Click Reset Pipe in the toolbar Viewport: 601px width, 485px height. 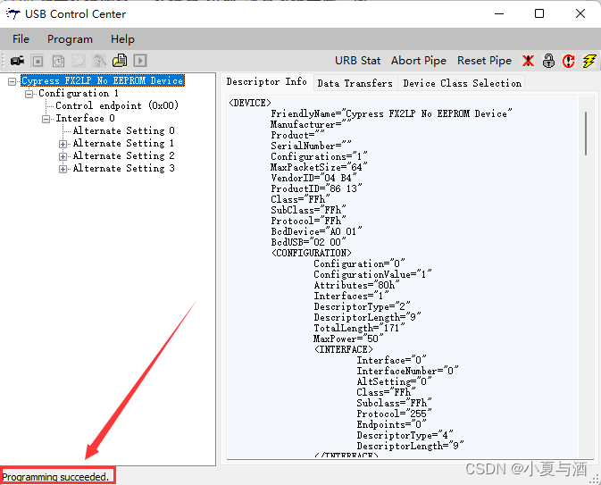(x=484, y=61)
